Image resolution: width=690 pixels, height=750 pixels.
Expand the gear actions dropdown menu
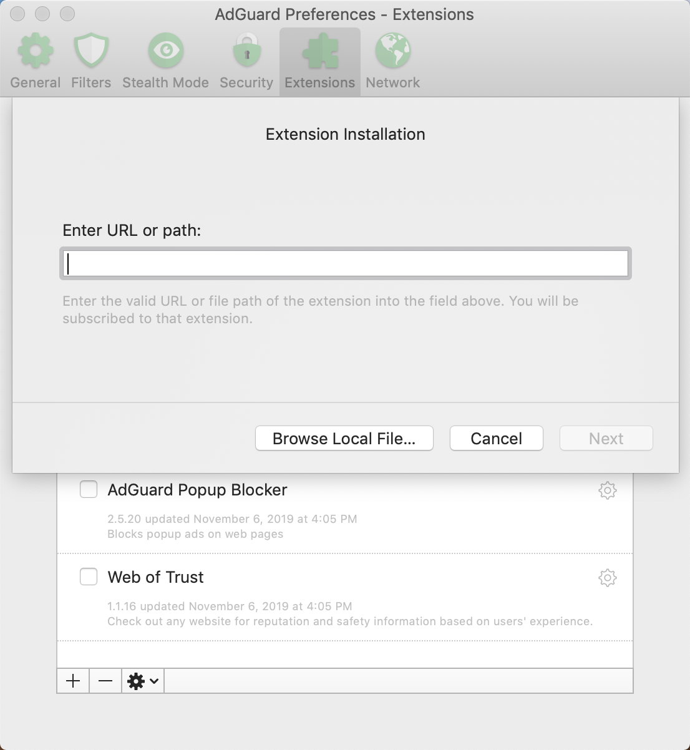click(143, 681)
